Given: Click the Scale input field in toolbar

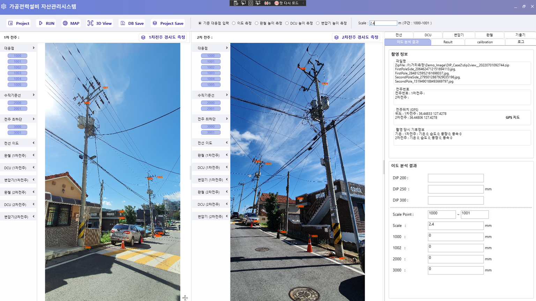Looking at the screenshot, I should [383, 23].
